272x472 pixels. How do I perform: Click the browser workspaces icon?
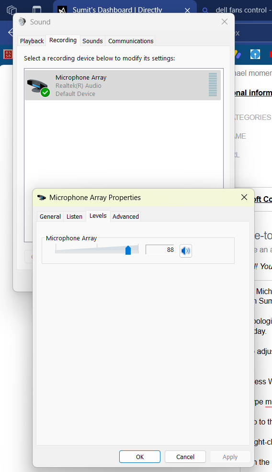[x=11, y=10]
